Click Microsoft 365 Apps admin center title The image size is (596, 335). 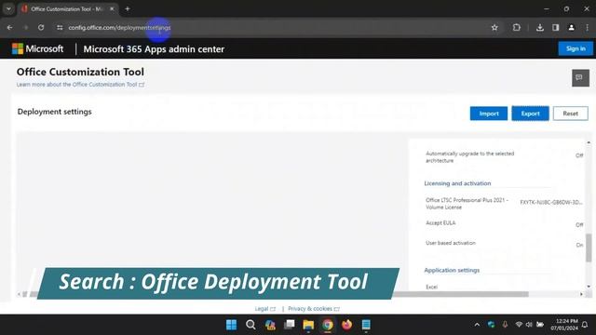[154, 49]
